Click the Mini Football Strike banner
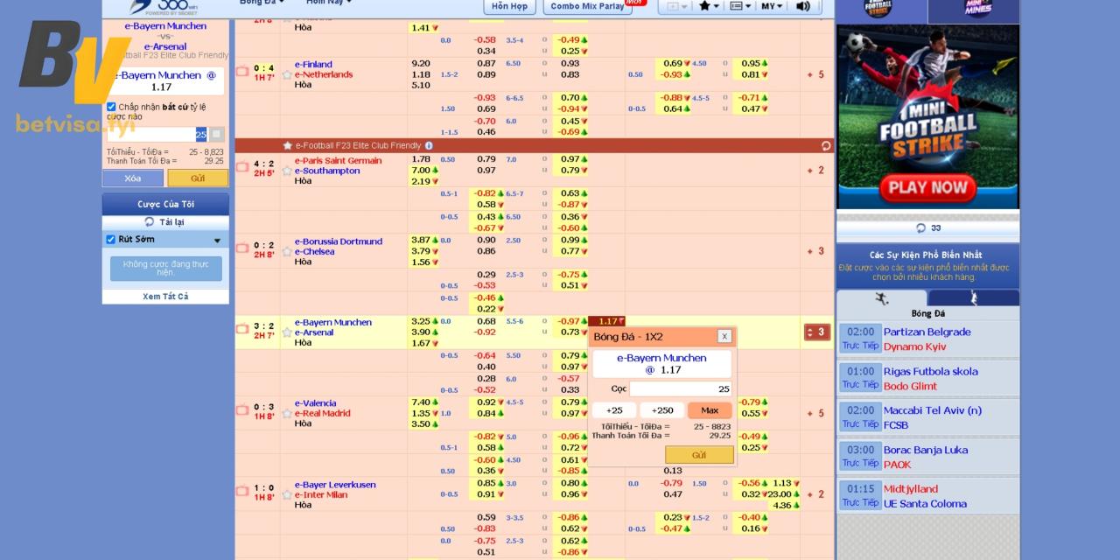The width and height of the screenshot is (1120, 560). (927, 117)
